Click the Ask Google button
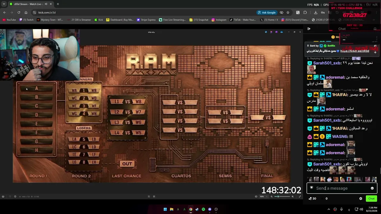Screen dimensions: 381x214 point(267,12)
